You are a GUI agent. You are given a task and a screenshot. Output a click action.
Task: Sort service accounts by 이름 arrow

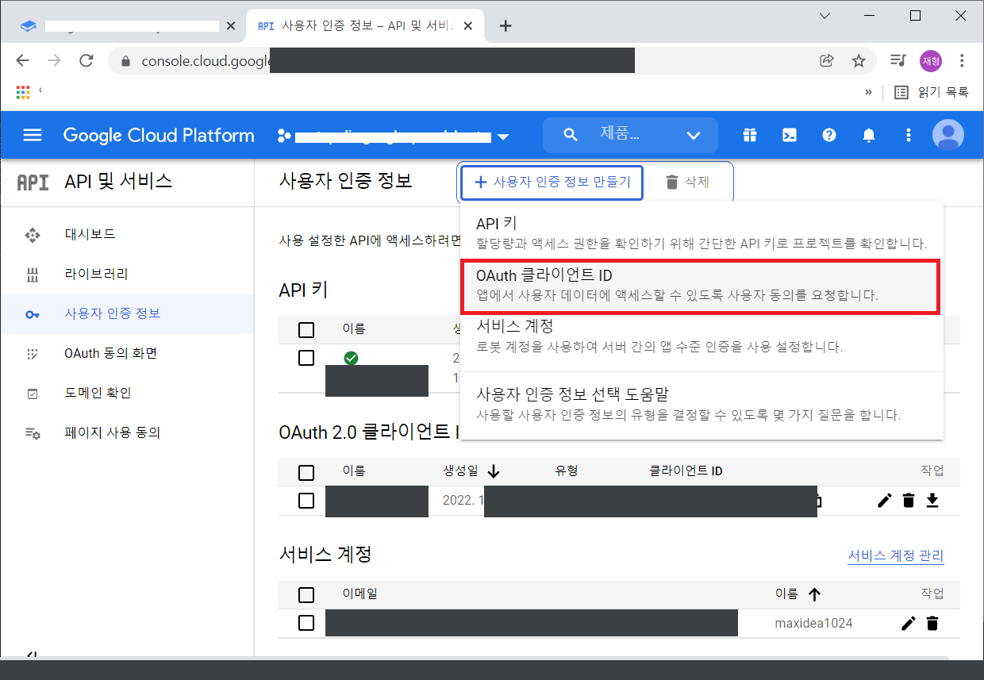814,594
